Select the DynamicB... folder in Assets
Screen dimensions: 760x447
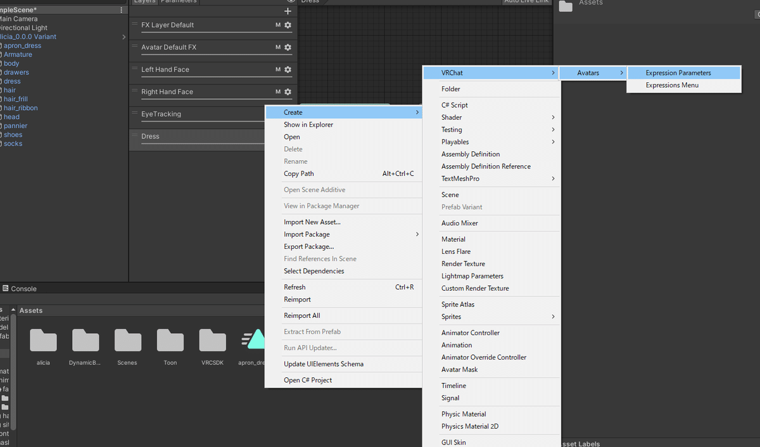(85, 340)
